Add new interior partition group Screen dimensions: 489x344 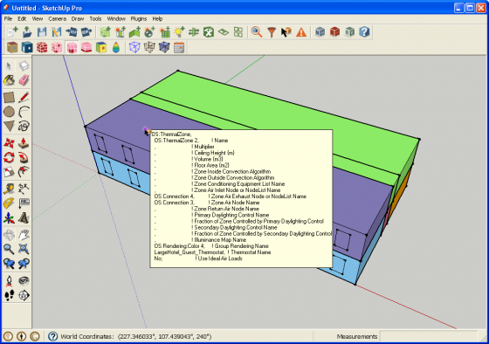134,31
